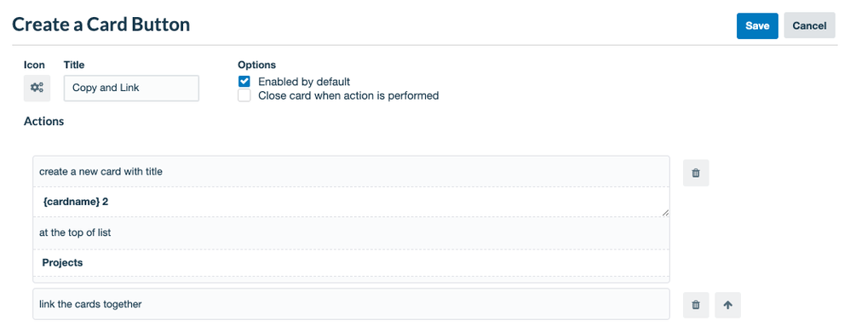Enable Close card when action is performed checkbox
The height and width of the screenshot is (332, 850).
[x=244, y=96]
